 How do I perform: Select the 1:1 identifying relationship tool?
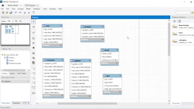click(x=34, y=78)
